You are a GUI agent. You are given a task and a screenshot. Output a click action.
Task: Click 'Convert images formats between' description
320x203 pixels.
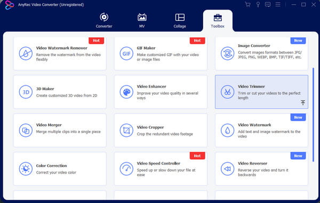(270, 55)
